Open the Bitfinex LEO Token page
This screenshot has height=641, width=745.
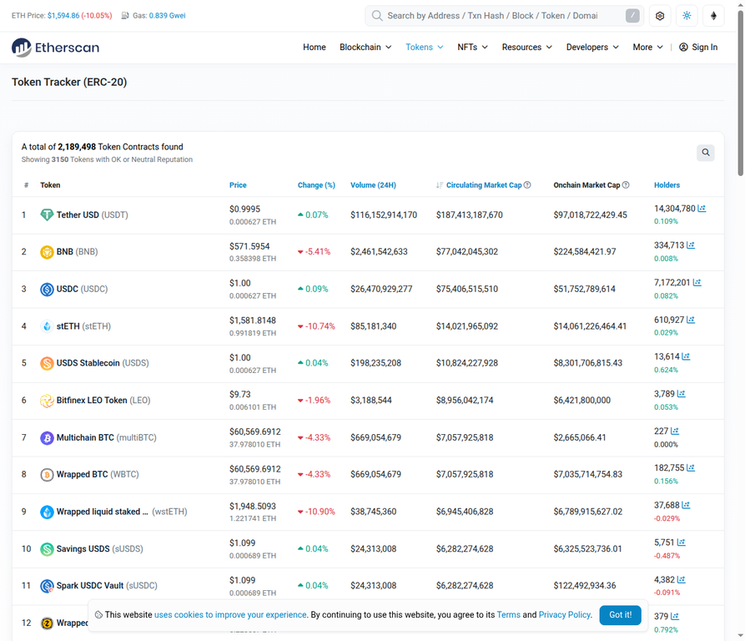click(103, 401)
